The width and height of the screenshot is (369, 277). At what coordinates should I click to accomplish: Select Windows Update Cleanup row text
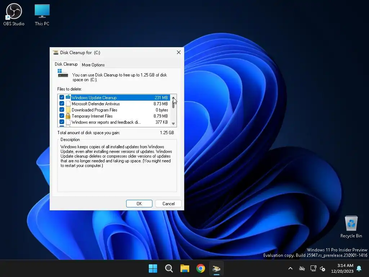(94, 97)
